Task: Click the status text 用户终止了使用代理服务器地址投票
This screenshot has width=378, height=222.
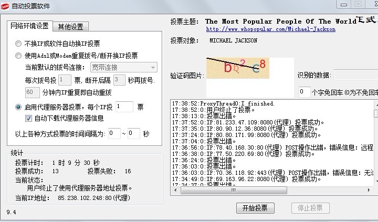Action: [x=80, y=188]
